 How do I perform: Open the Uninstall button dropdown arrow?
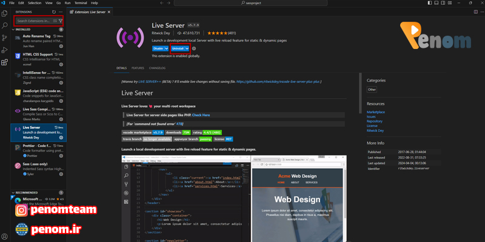point(187,48)
